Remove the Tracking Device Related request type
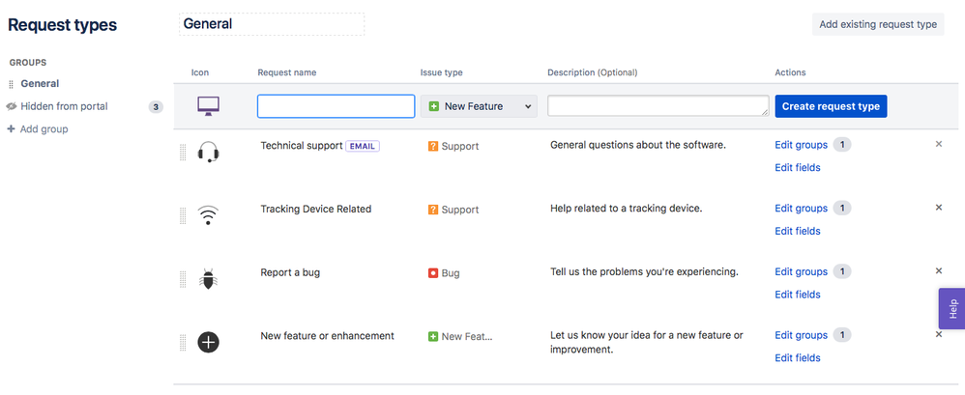Screen dimensions: 965x395 (938, 208)
